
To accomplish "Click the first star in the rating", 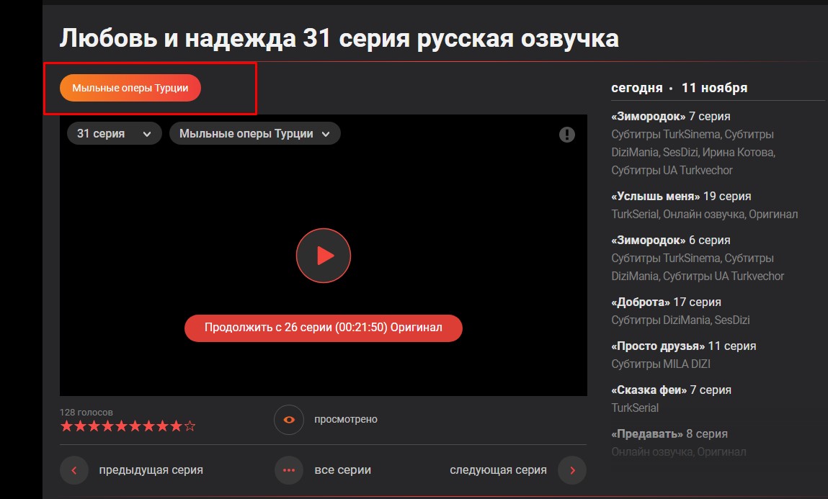I will tap(66, 426).
